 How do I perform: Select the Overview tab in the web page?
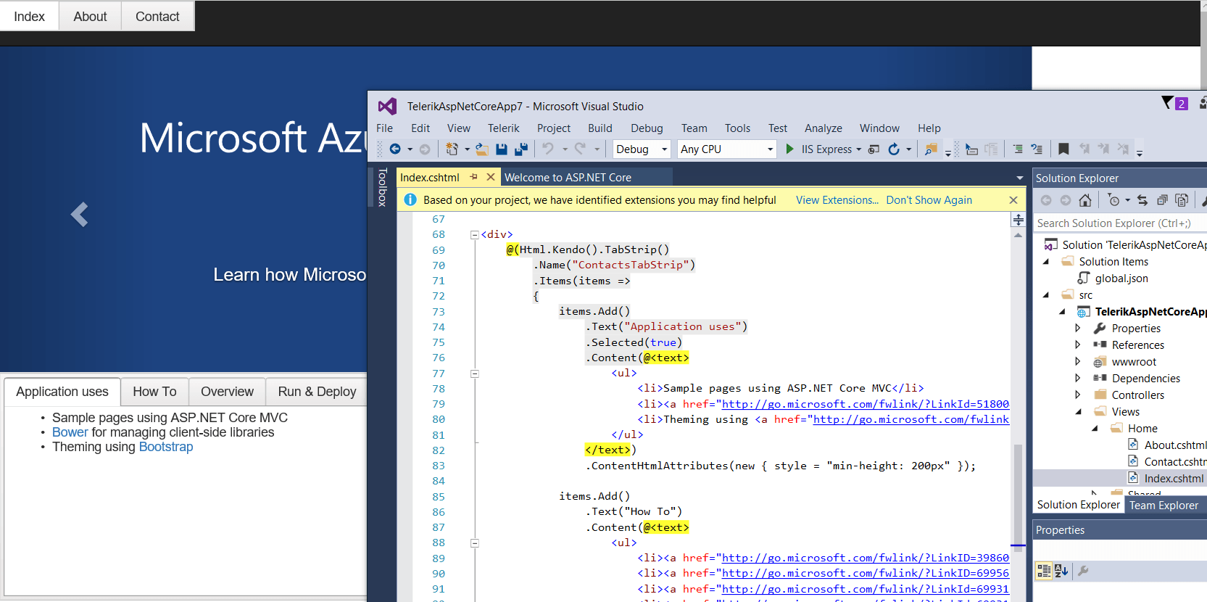[x=227, y=392]
